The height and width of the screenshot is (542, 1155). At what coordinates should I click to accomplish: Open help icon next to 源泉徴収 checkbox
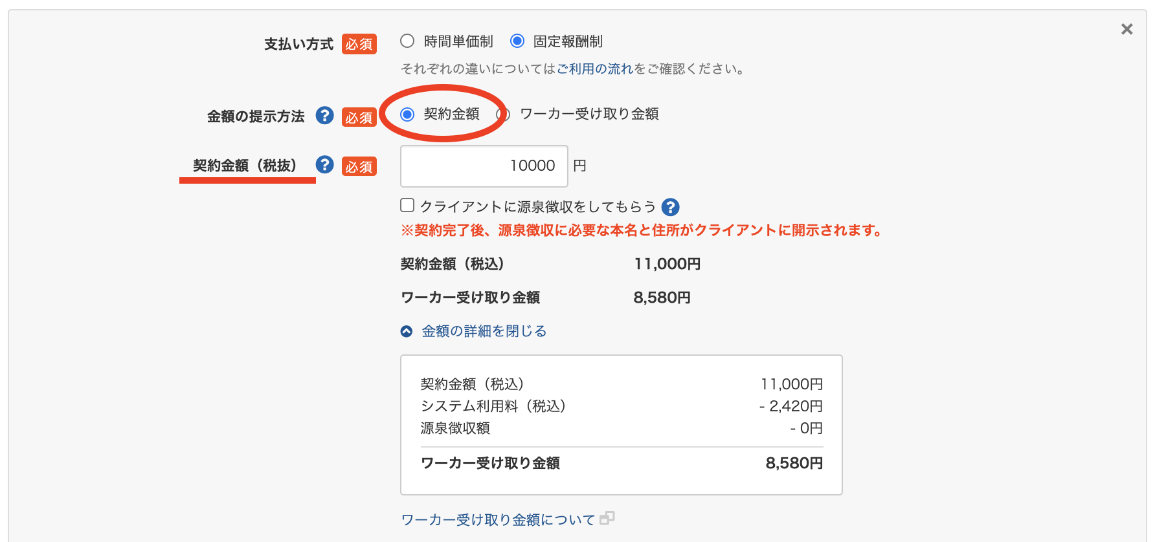(x=671, y=207)
